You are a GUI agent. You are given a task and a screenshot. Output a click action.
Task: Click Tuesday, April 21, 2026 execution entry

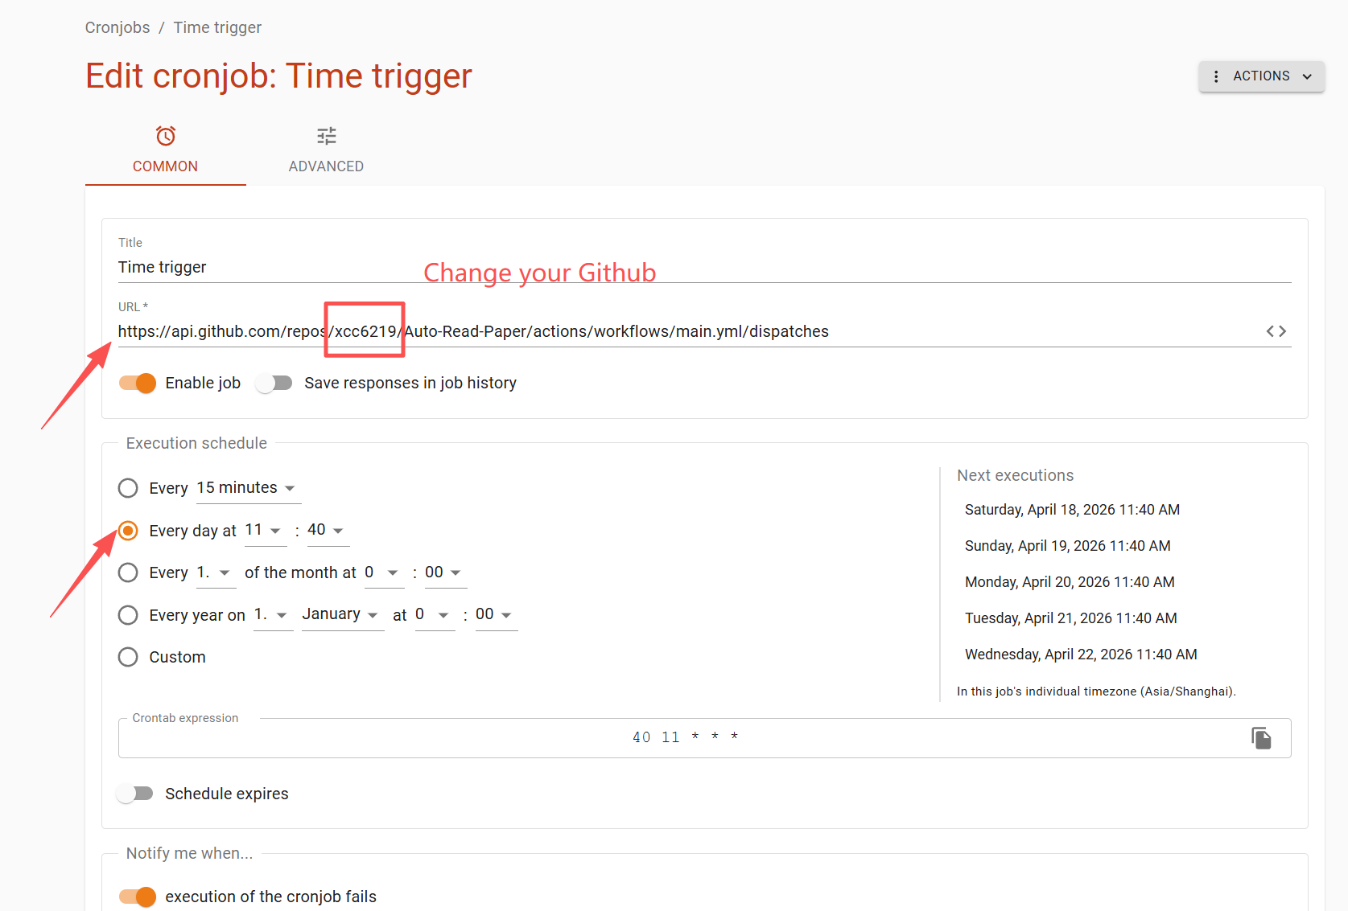coord(1070,618)
